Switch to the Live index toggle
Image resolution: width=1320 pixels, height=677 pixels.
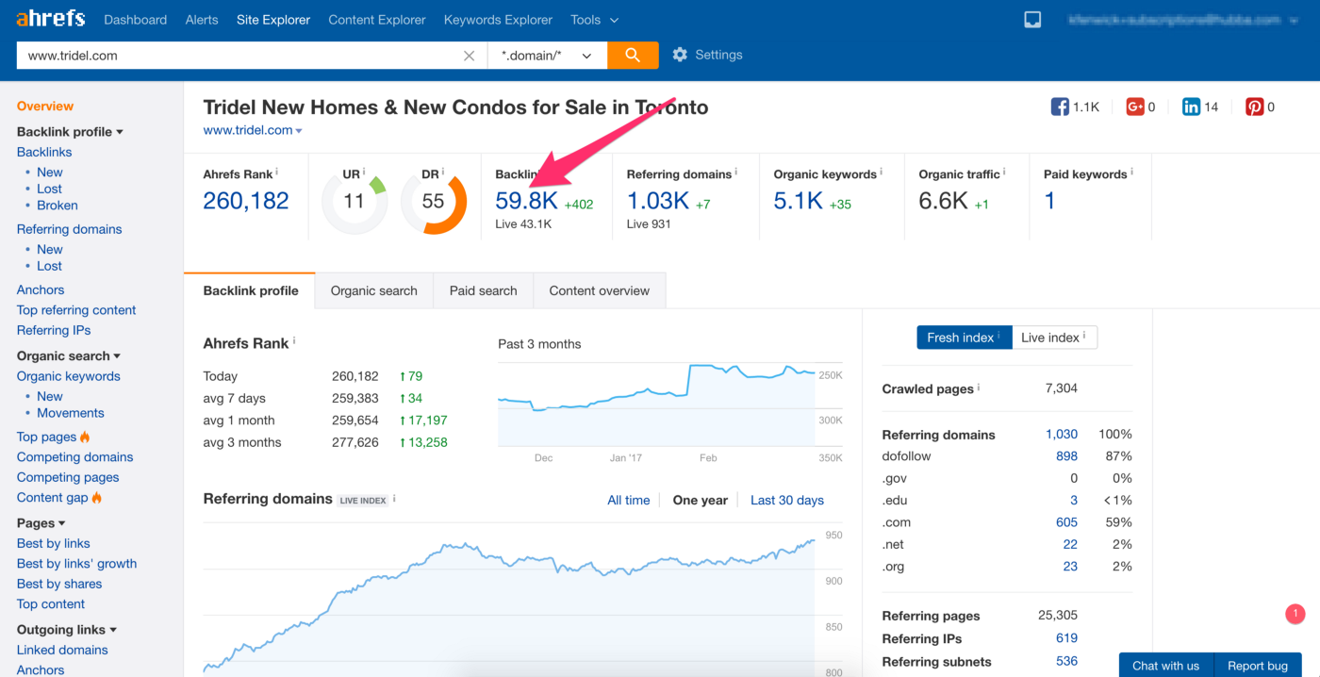click(x=1054, y=338)
